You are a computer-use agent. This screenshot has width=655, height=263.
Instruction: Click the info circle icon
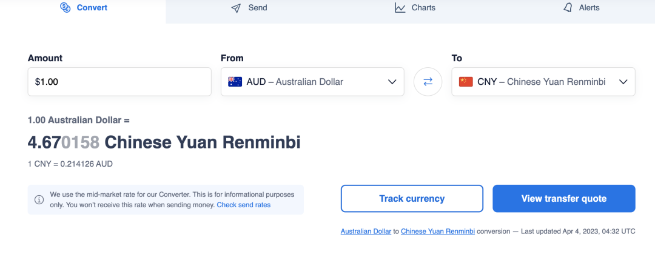pyautogui.click(x=39, y=199)
